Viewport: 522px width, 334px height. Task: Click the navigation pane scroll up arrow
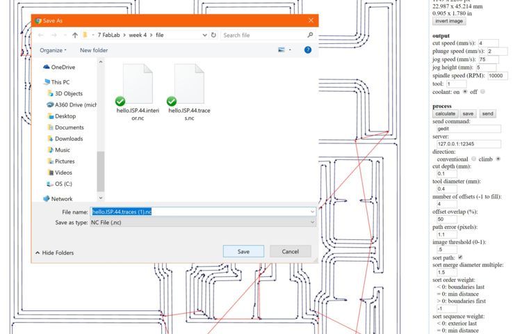click(x=101, y=62)
